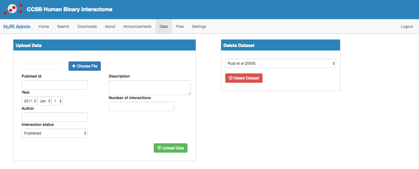
Task: Open the Home menu item
Action: pyautogui.click(x=44, y=26)
